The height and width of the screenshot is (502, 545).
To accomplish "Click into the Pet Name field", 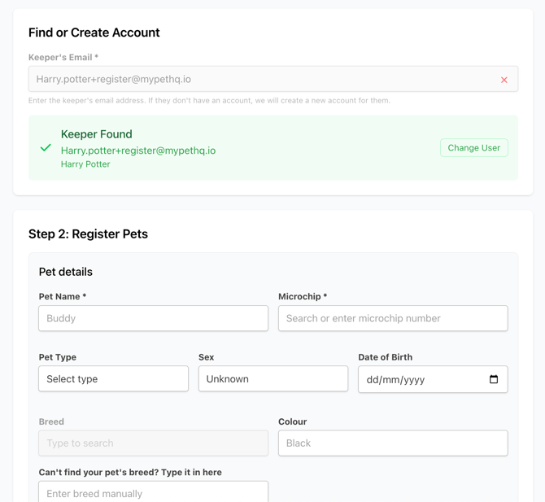I will [153, 318].
